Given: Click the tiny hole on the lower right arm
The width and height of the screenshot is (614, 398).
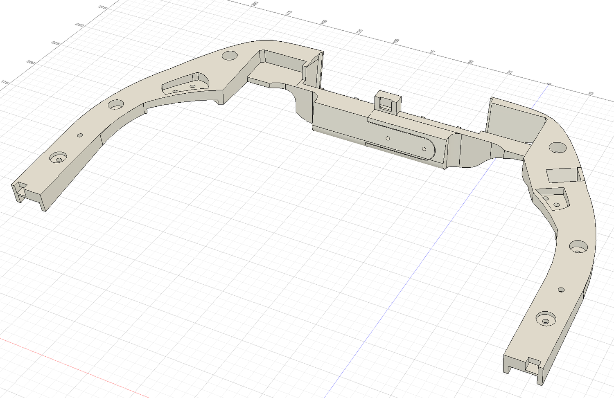Looking at the screenshot, I should click(x=561, y=290).
